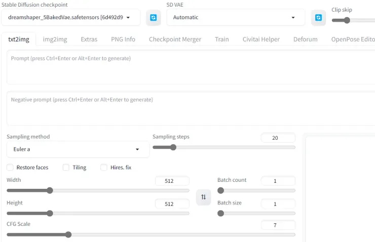Switch to the img2img tab
This screenshot has height=242, width=375.
54,39
